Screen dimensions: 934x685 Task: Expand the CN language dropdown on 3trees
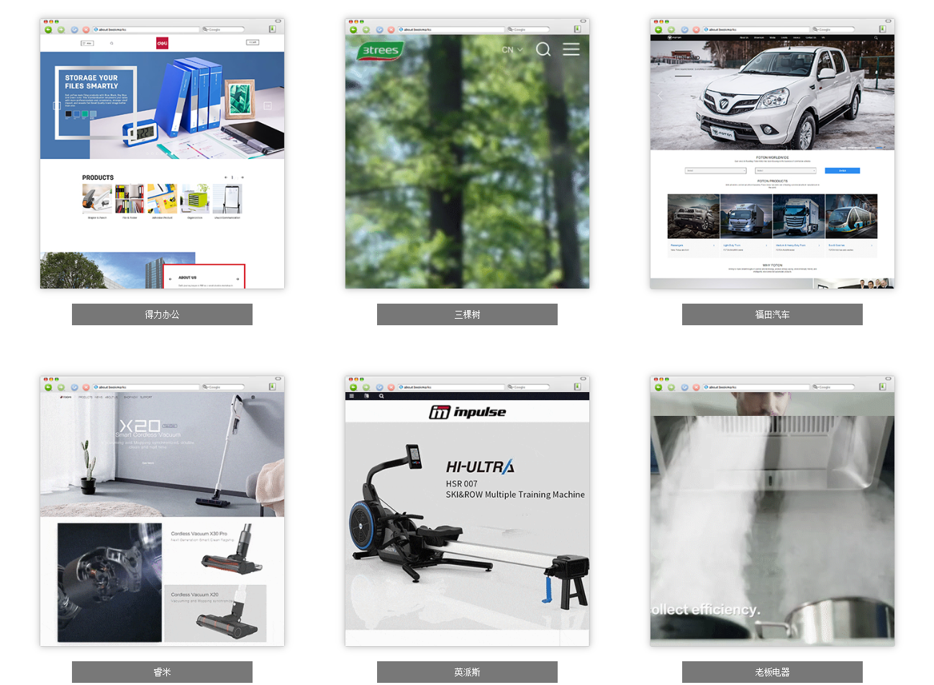512,50
